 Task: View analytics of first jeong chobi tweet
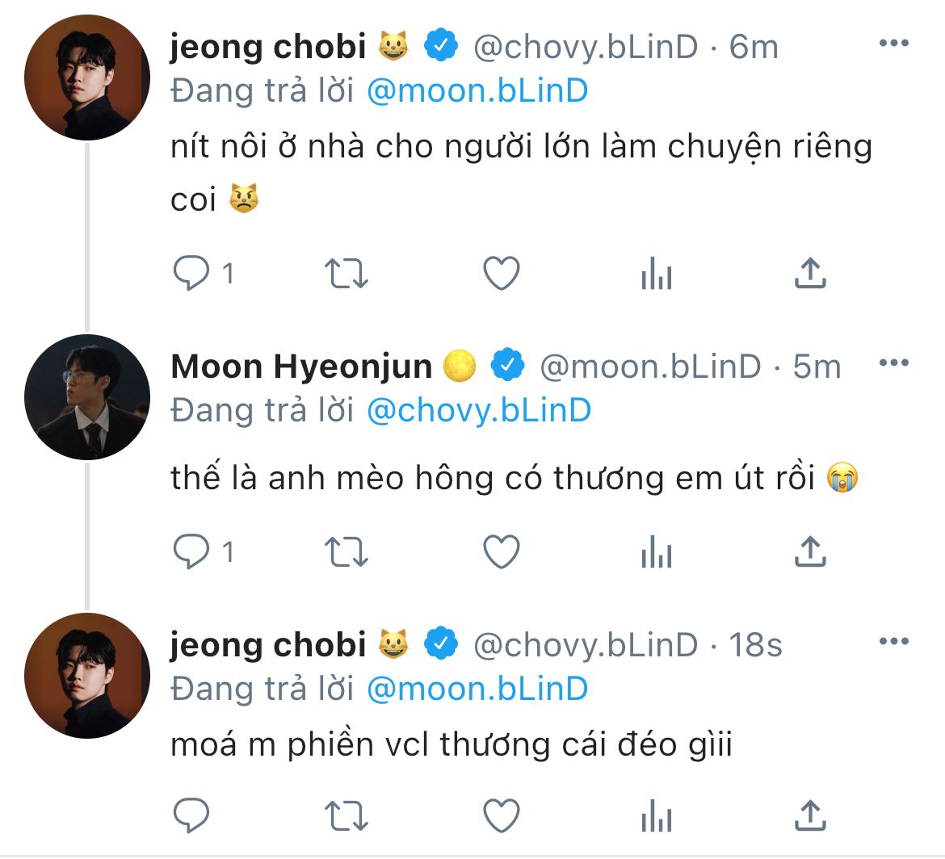pyautogui.click(x=657, y=273)
